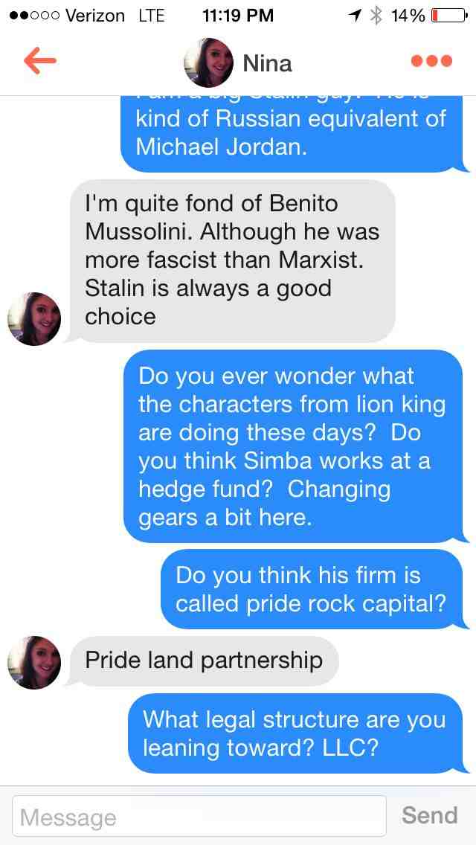The height and width of the screenshot is (845, 476).
Task: Tap the lion king hedge fund message
Action: [292, 446]
